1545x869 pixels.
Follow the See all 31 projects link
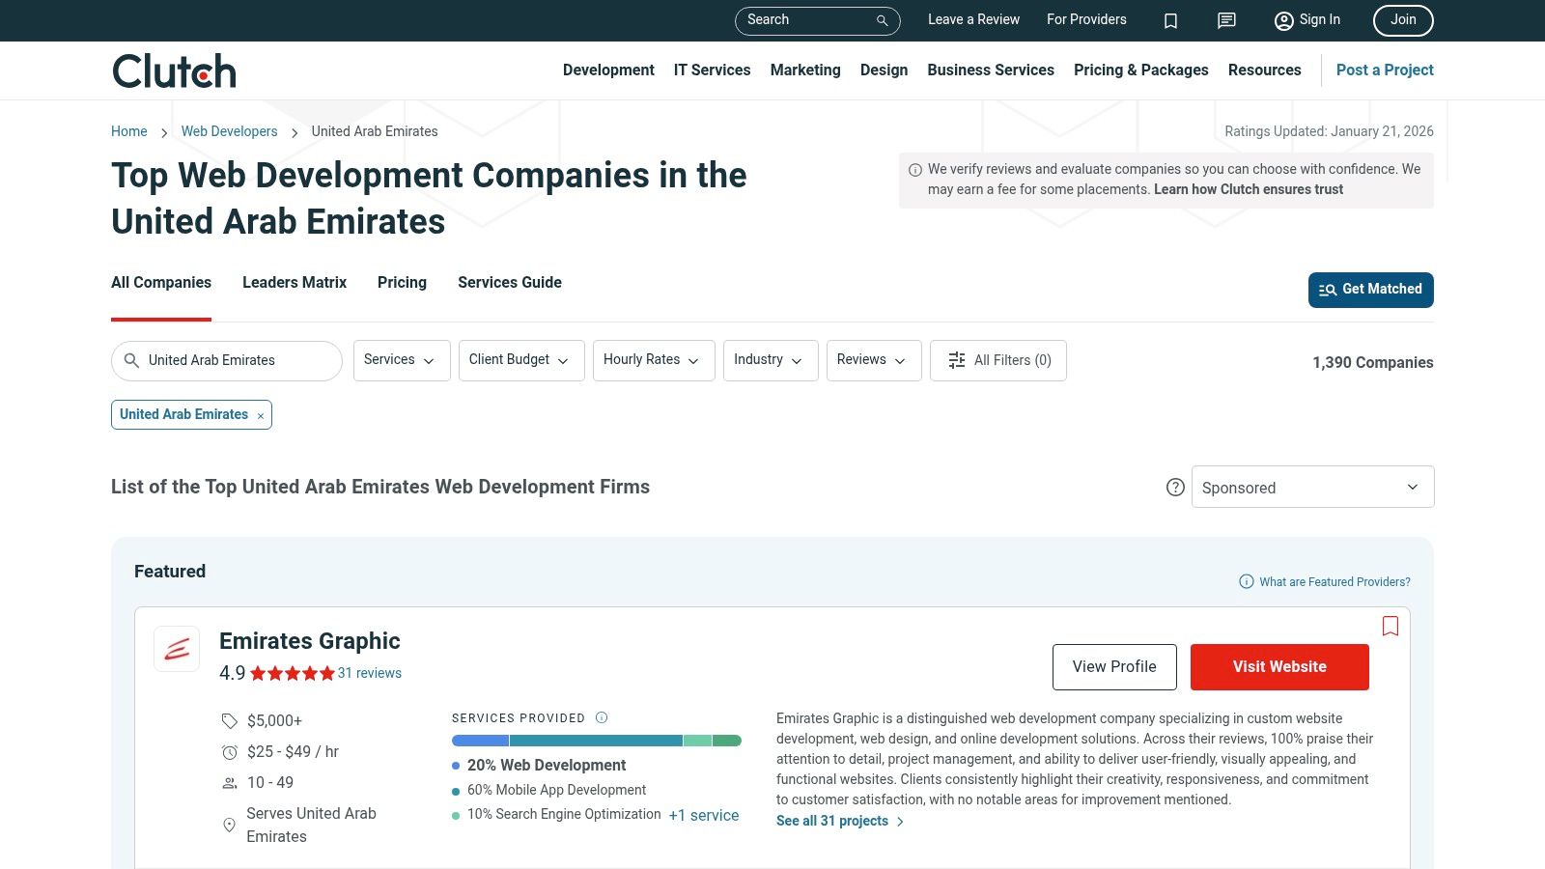tap(831, 821)
